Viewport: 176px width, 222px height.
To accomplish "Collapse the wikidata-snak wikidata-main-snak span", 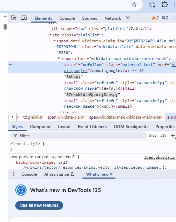I will [59, 58].
